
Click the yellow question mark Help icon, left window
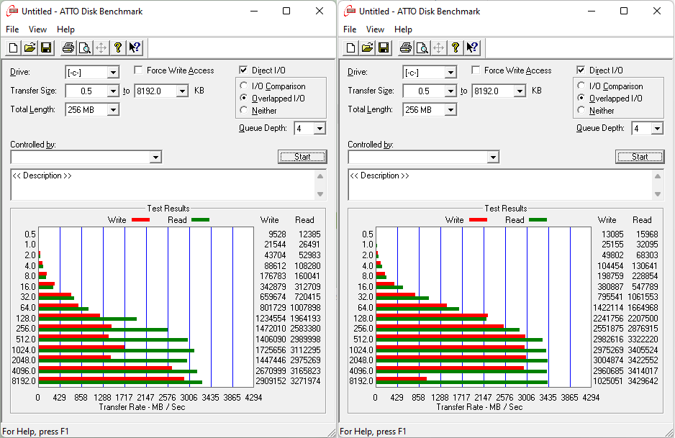click(x=117, y=47)
